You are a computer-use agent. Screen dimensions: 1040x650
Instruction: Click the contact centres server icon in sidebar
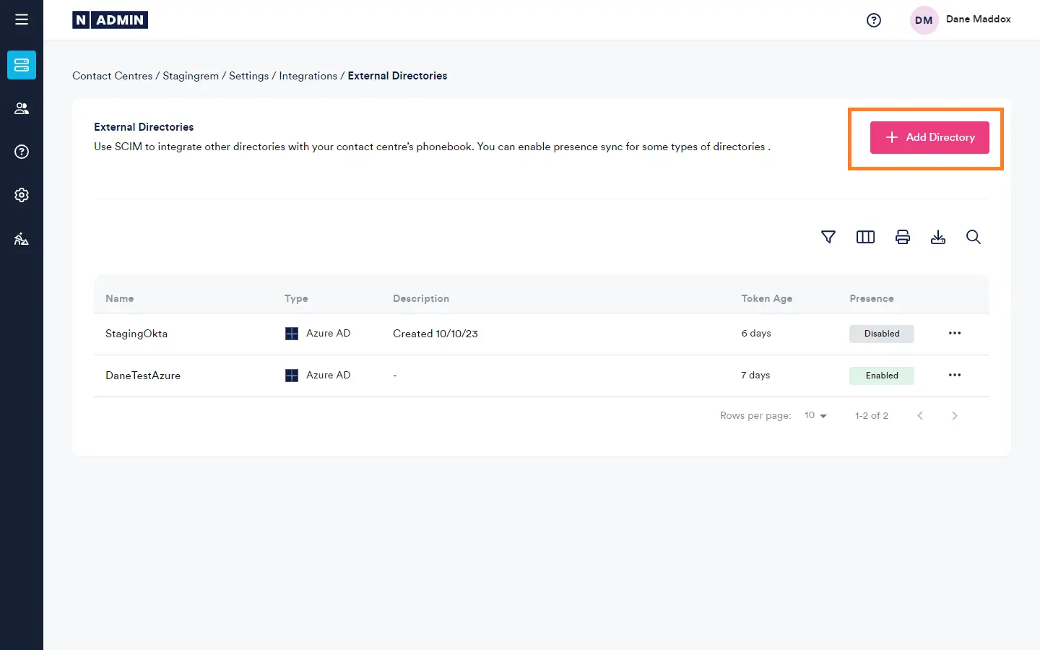pos(22,65)
